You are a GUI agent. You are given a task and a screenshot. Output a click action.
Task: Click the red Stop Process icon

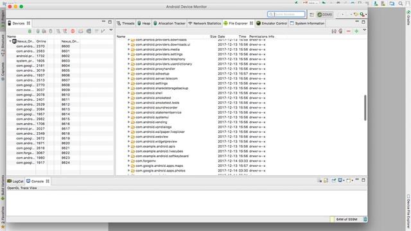click(x=73, y=31)
